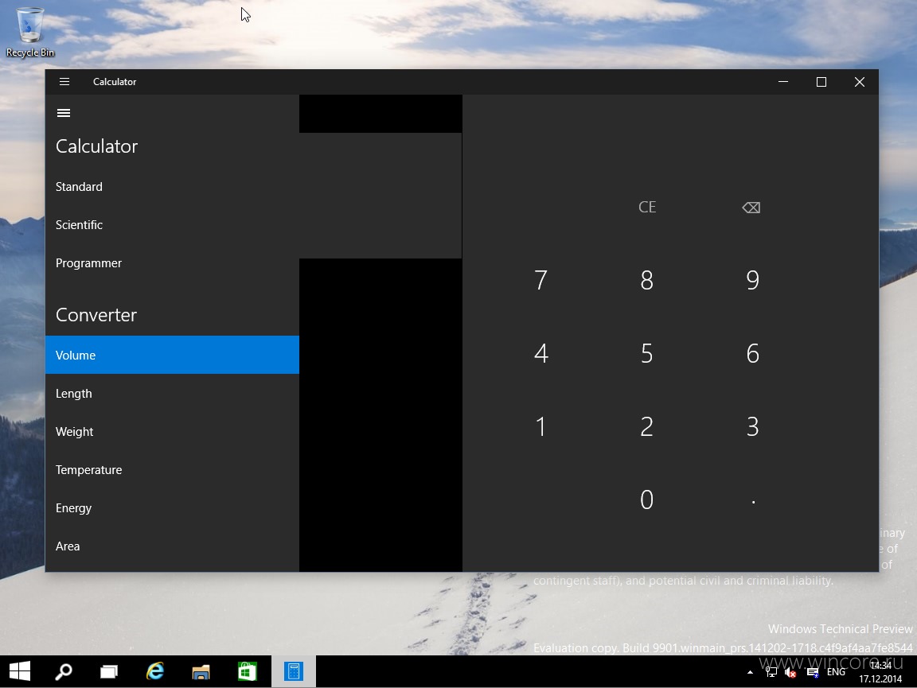Switch to Scientific calculator mode
Image resolution: width=917 pixels, height=688 pixels.
pos(172,225)
